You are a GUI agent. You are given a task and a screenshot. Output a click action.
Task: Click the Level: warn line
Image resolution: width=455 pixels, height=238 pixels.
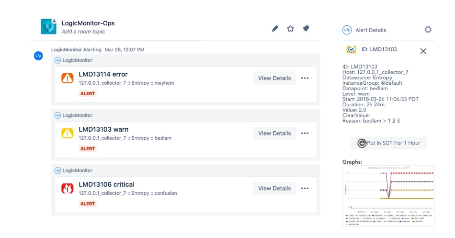[356, 93]
